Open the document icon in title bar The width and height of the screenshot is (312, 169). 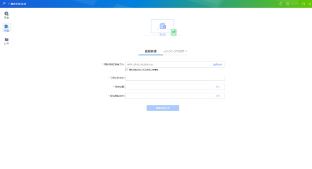coord(281,4)
